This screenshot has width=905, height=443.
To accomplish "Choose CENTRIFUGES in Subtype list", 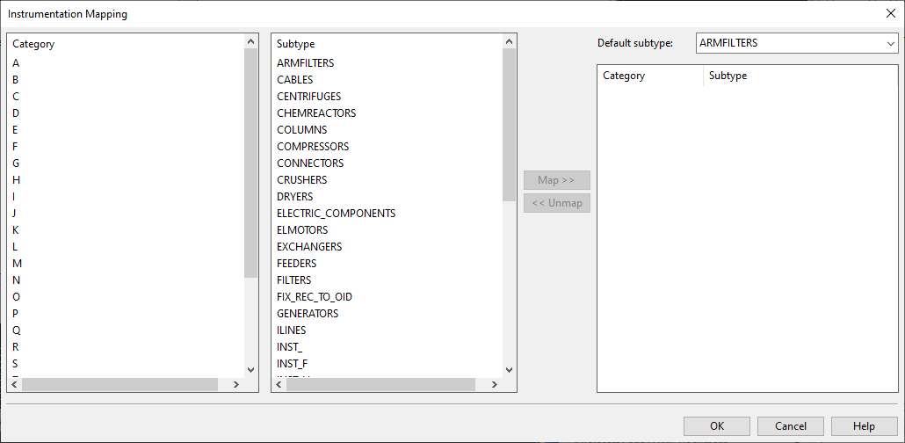I will coord(308,97).
